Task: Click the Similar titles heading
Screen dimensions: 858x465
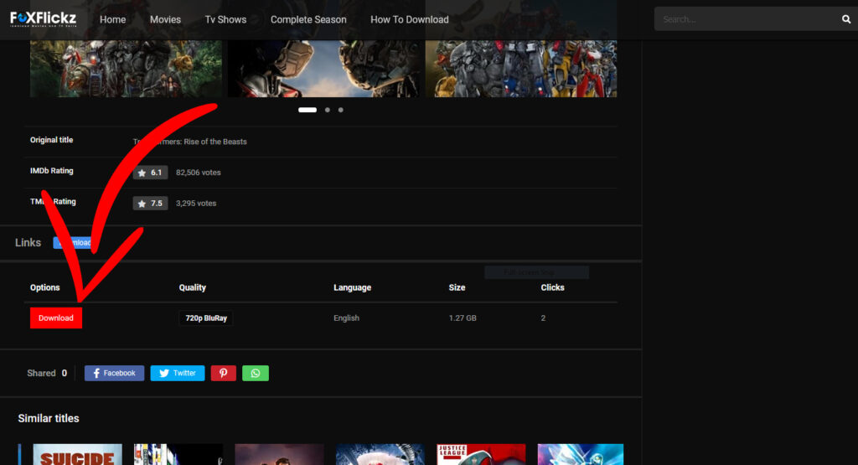Action: (x=49, y=419)
